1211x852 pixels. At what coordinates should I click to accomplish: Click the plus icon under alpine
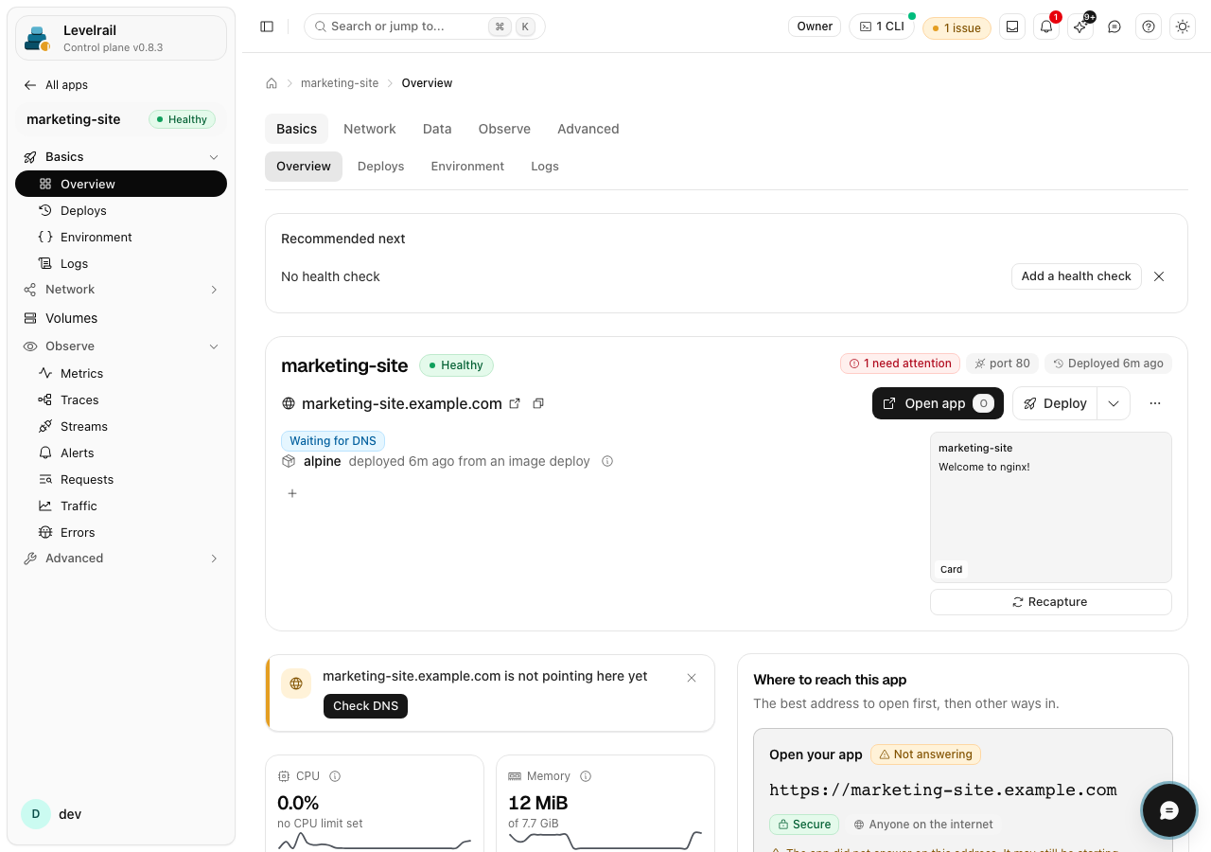coord(292,493)
